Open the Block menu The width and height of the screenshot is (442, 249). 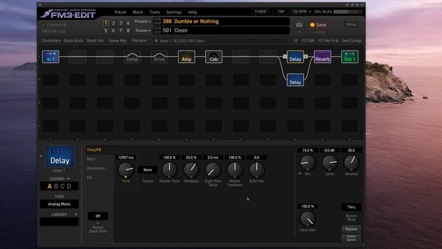coord(138,12)
